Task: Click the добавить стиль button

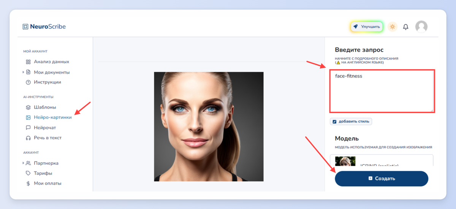Action: coord(351,122)
